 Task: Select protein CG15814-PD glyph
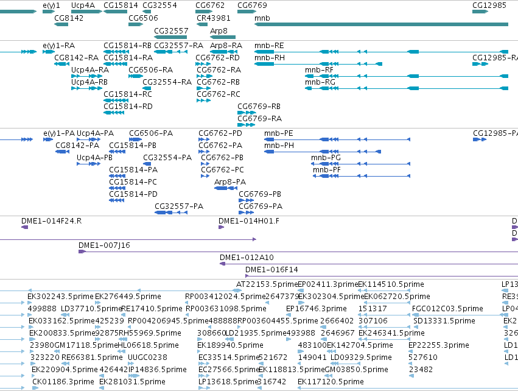click(x=117, y=200)
